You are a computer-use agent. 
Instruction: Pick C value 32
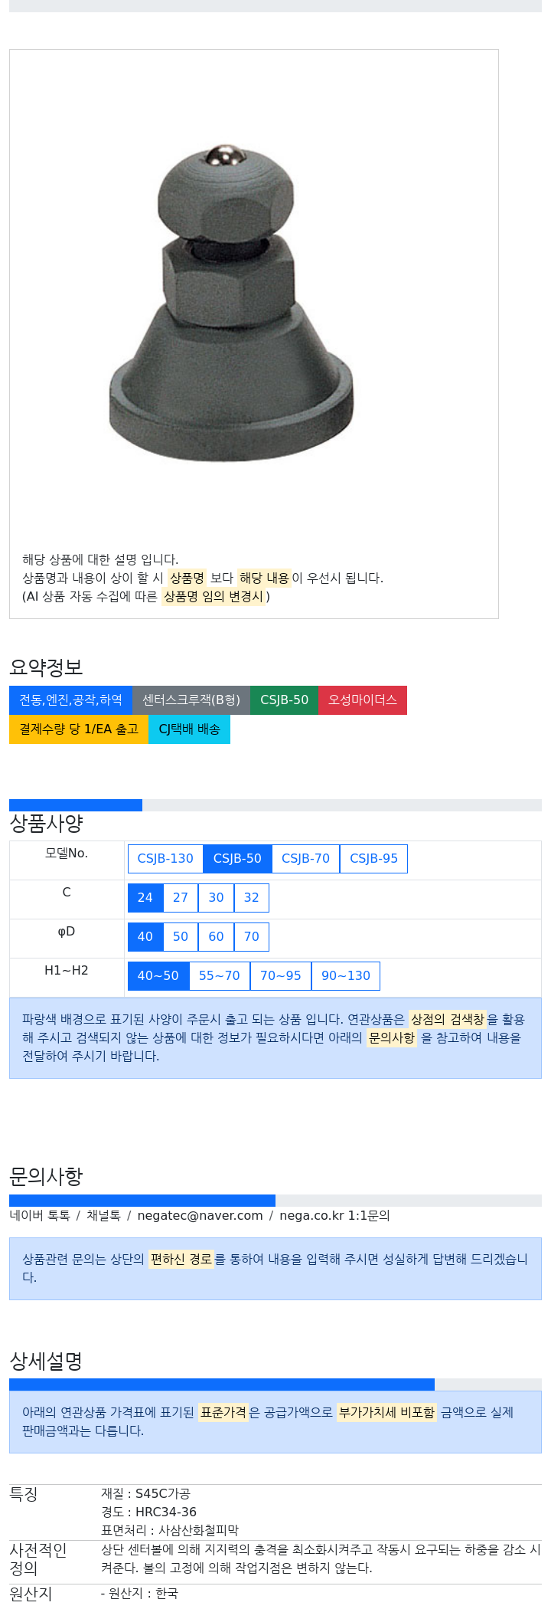point(252,897)
